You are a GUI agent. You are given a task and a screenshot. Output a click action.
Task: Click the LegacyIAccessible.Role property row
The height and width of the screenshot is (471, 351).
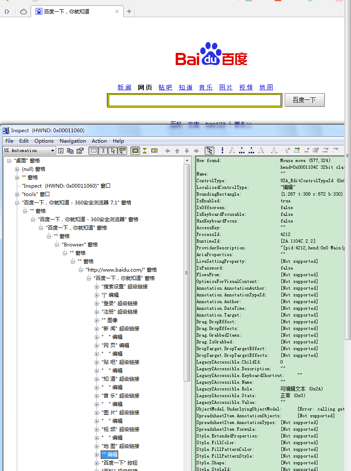click(270, 389)
